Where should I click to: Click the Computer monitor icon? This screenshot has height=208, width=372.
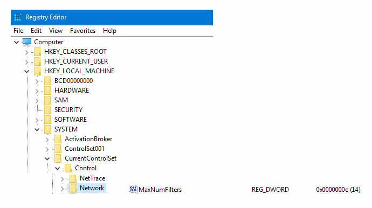(x=27, y=42)
